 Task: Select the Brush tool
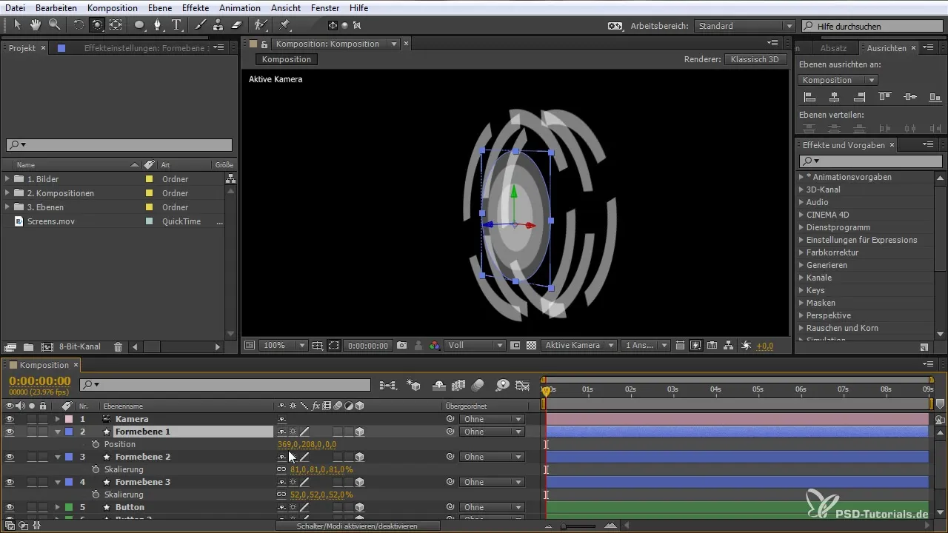click(x=201, y=24)
